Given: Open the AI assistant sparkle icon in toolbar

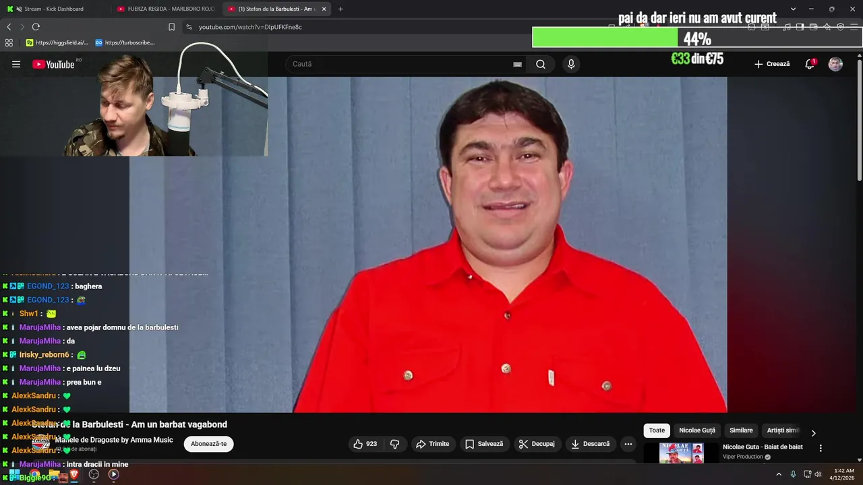Looking at the screenshot, I should (x=827, y=27).
